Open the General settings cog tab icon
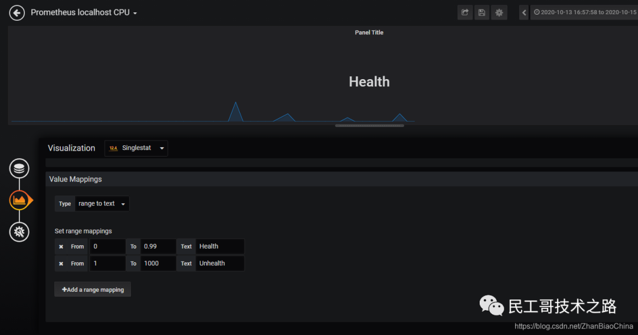Screen dimensions: 638x335 click(x=19, y=232)
